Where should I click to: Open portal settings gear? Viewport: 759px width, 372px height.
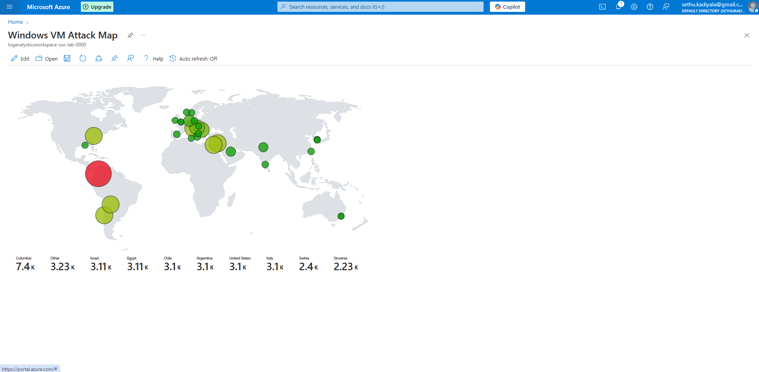coord(634,7)
